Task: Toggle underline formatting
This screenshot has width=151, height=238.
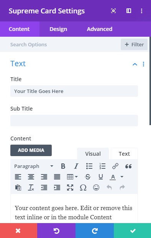Action: pos(101,177)
